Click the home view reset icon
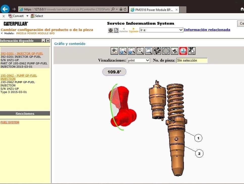Screen dimensions: 244x184 tap(114, 51)
